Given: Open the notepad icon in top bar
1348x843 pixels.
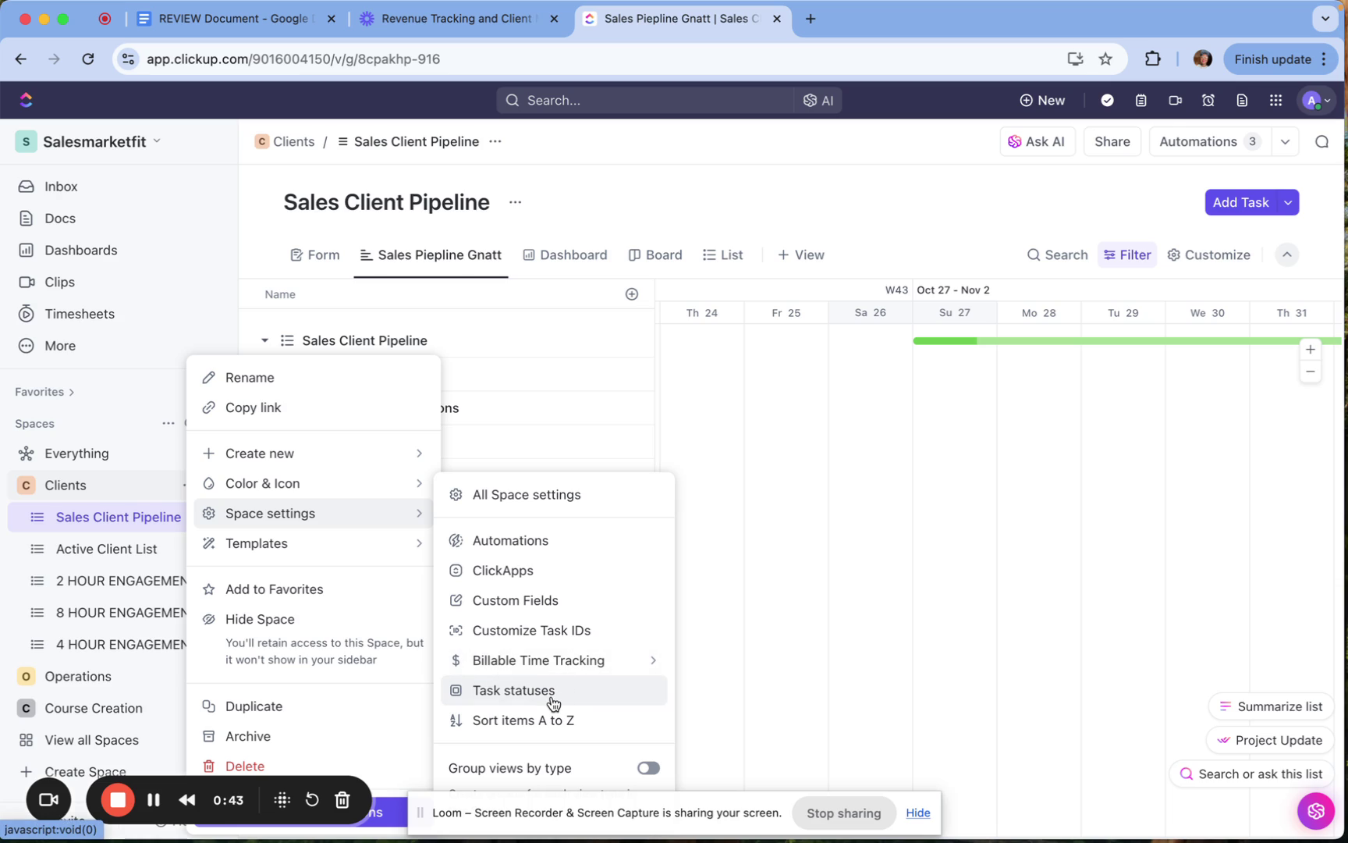Looking at the screenshot, I should click(x=1140, y=100).
